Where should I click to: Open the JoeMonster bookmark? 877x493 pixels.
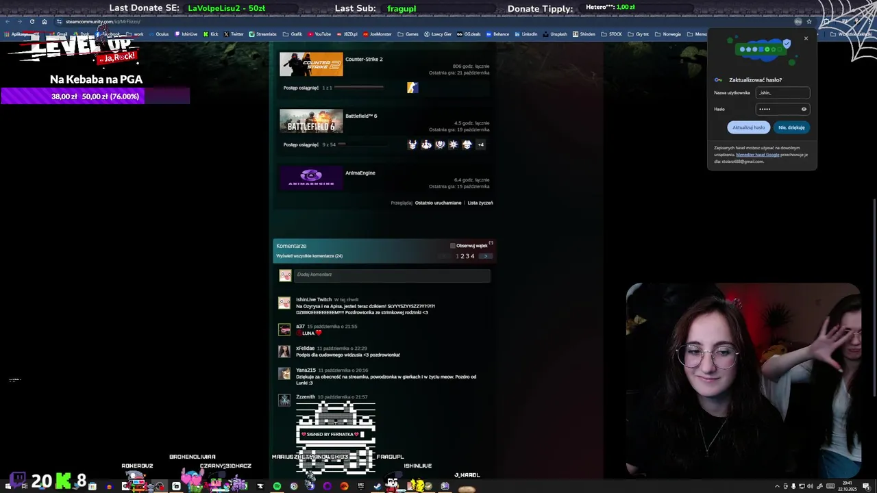pyautogui.click(x=378, y=34)
